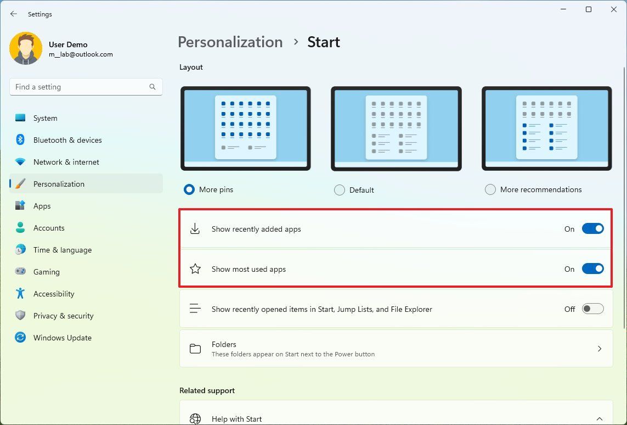
Task: Enable Show recently opened items in Start
Action: 592,309
